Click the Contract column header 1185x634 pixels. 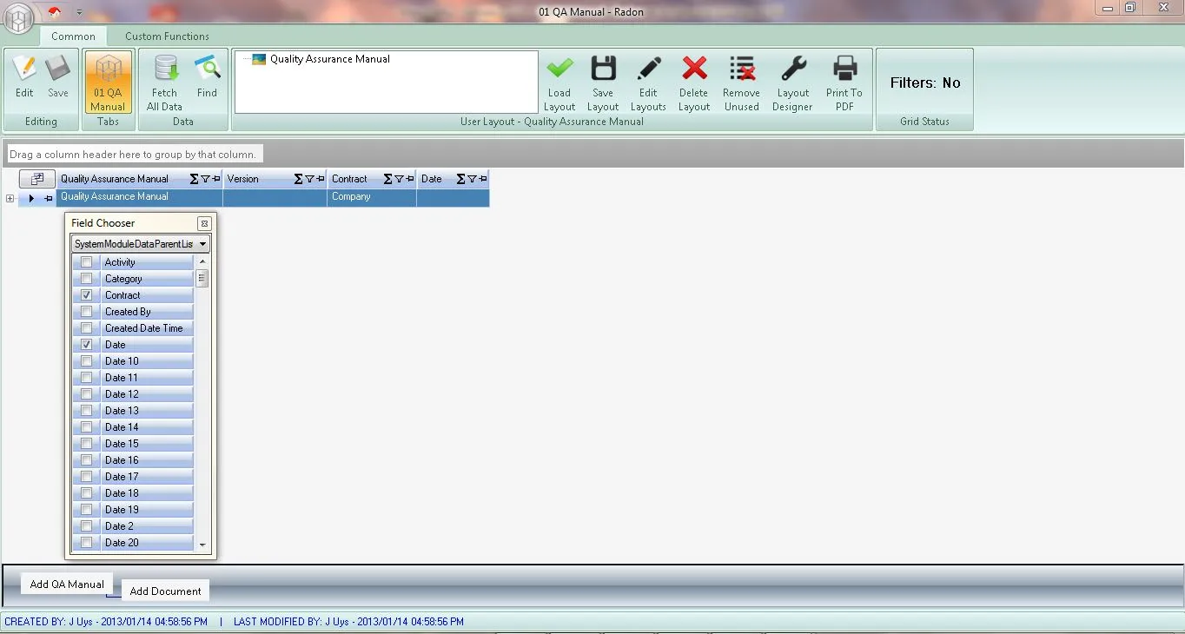click(372, 179)
